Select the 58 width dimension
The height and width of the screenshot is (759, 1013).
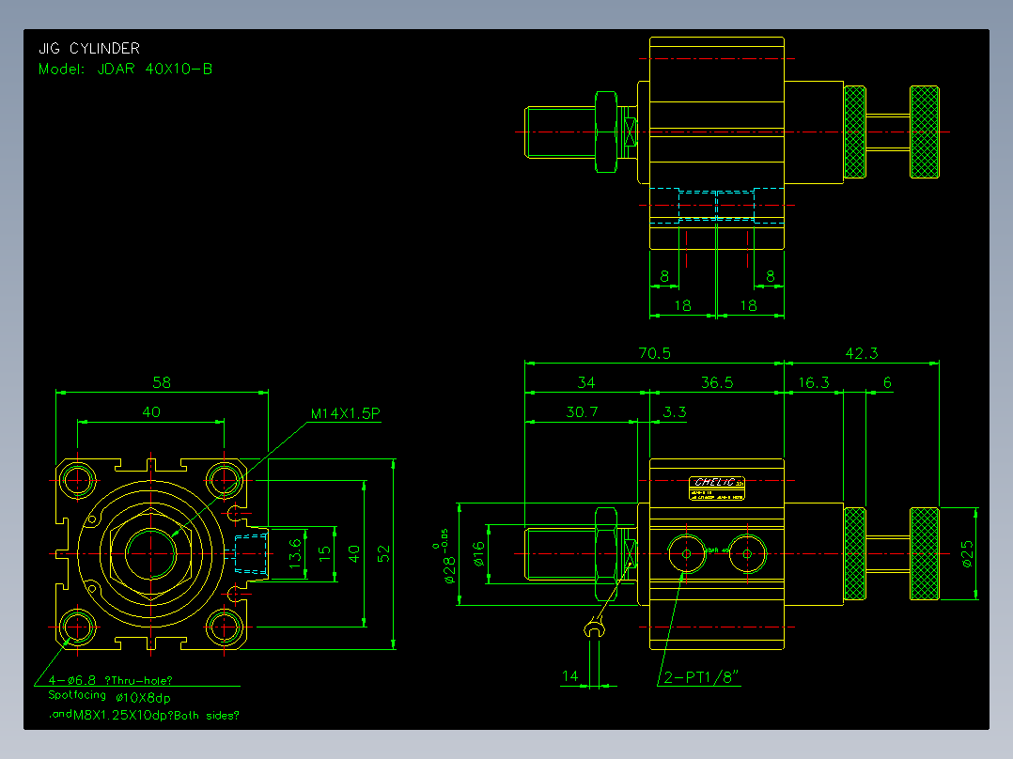[x=162, y=382]
